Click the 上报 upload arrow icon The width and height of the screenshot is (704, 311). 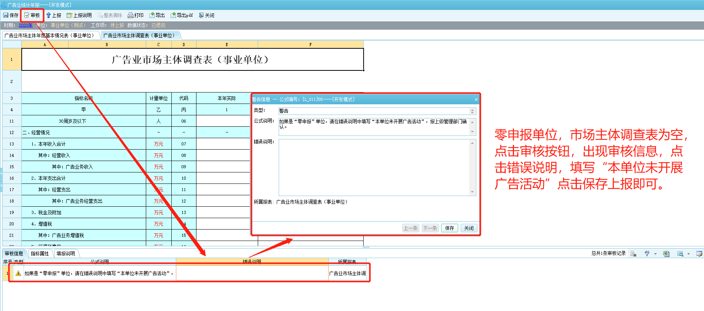48,15
